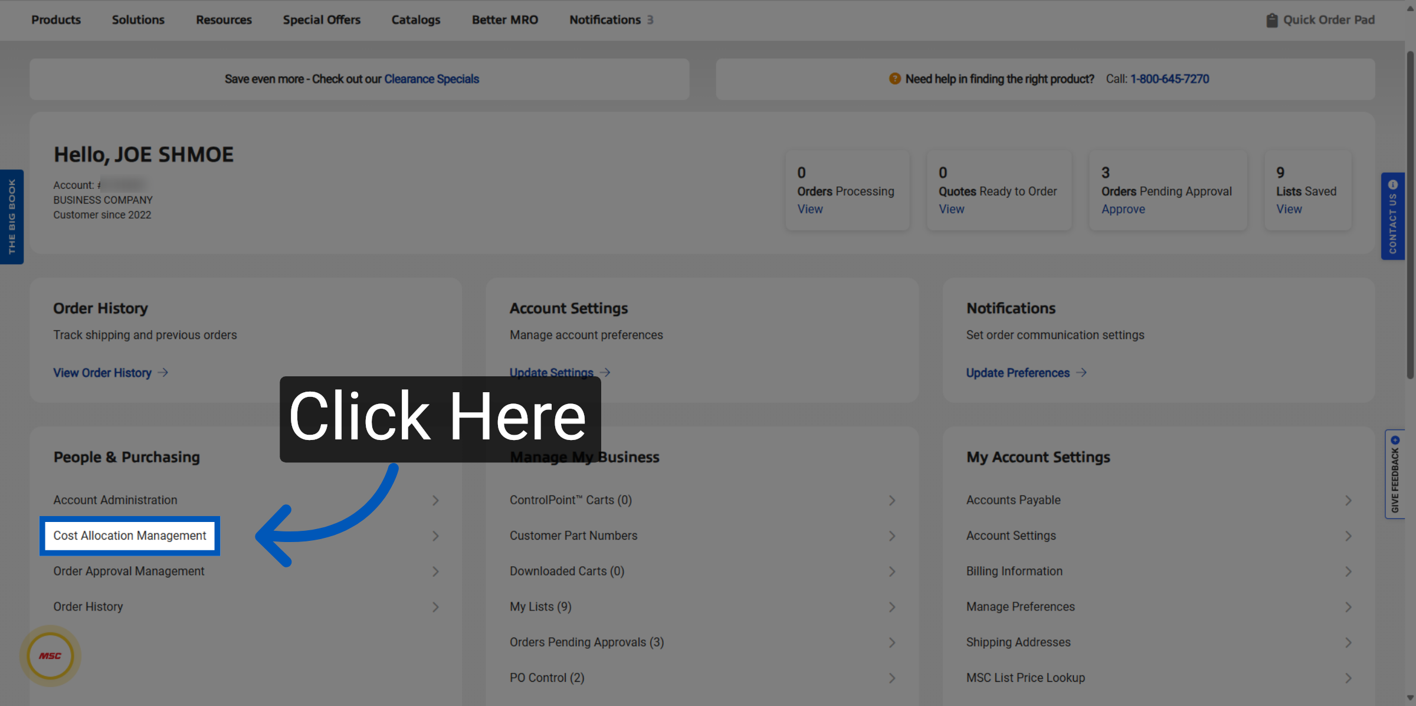This screenshot has width=1416, height=706.
Task: Expand Shipping Addresses chevron
Action: 1348,642
